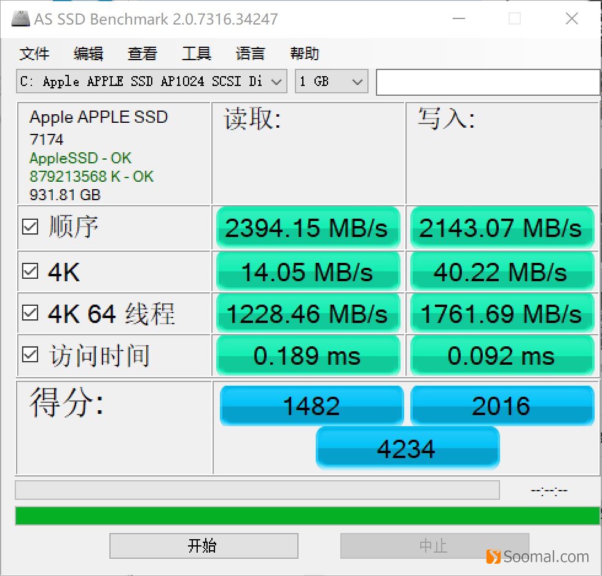Click the test size dropdown chevron

(358, 81)
